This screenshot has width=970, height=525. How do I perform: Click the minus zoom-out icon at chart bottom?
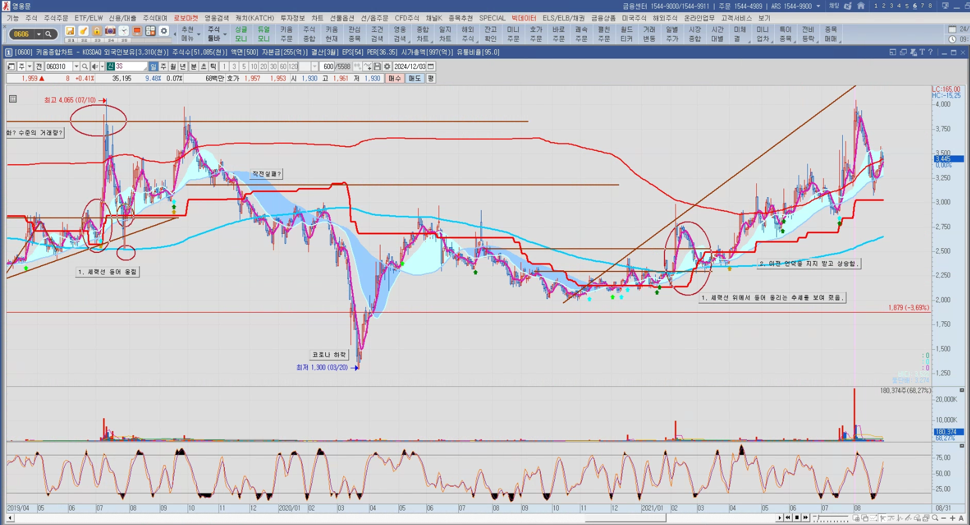944,518
